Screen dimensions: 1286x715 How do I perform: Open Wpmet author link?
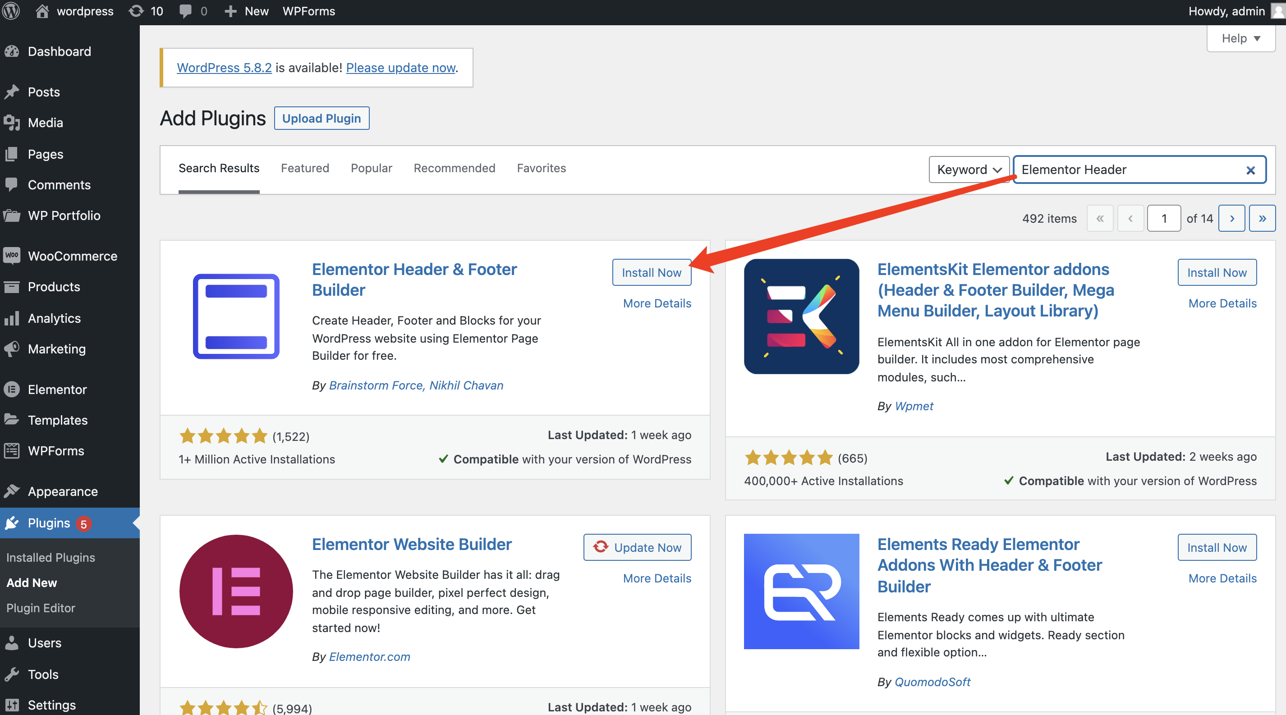[x=914, y=406]
